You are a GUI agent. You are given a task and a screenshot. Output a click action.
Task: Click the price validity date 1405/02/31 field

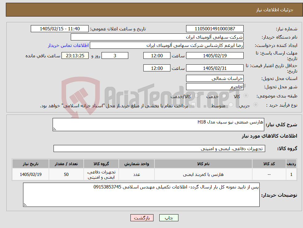[x=215, y=68]
